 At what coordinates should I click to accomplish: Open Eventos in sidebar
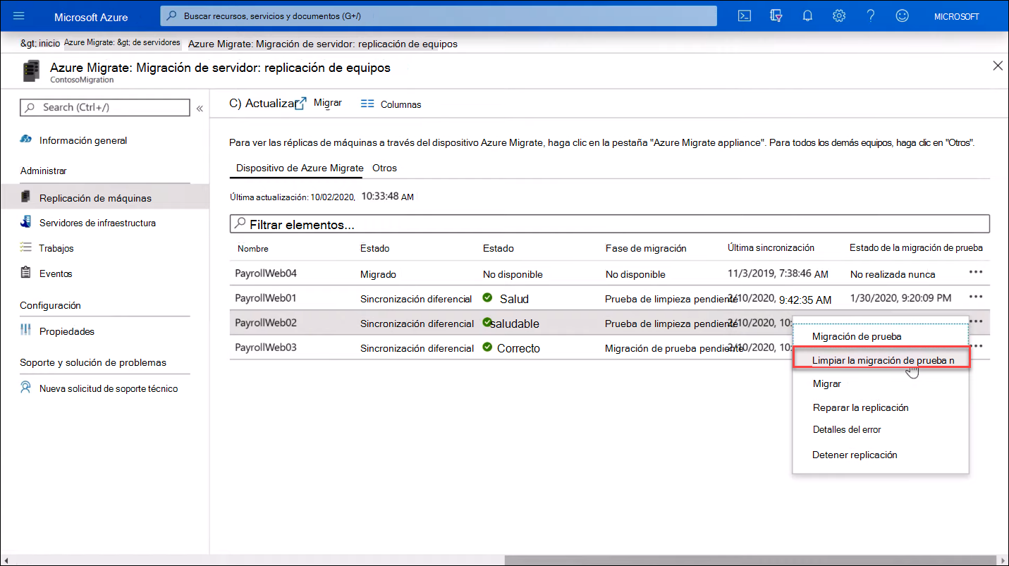click(56, 273)
